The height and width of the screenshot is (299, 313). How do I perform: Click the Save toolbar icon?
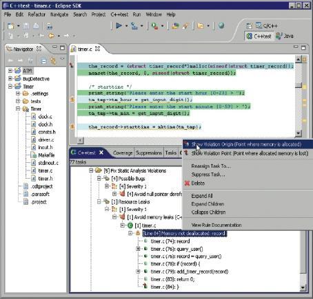[26, 26]
